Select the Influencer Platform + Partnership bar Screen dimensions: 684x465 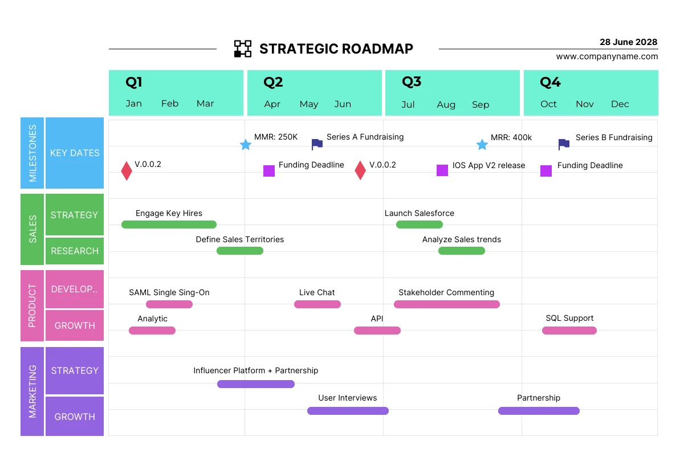[x=256, y=384]
